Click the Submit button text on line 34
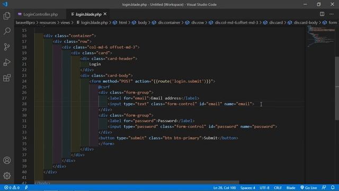Viewport: 339px width, 191px height. pyautogui.click(x=211, y=138)
